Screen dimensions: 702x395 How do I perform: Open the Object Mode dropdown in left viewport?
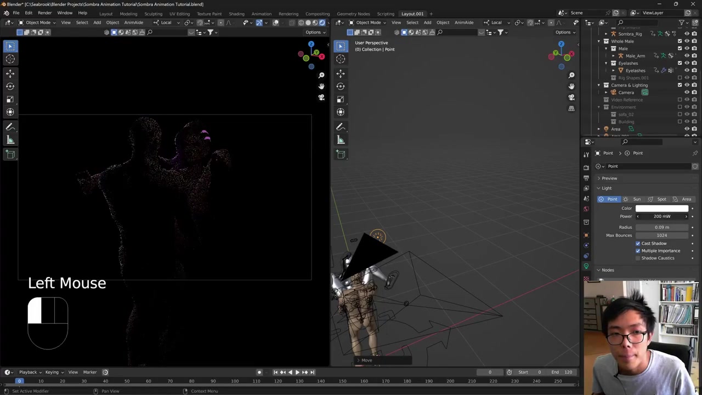click(x=37, y=22)
